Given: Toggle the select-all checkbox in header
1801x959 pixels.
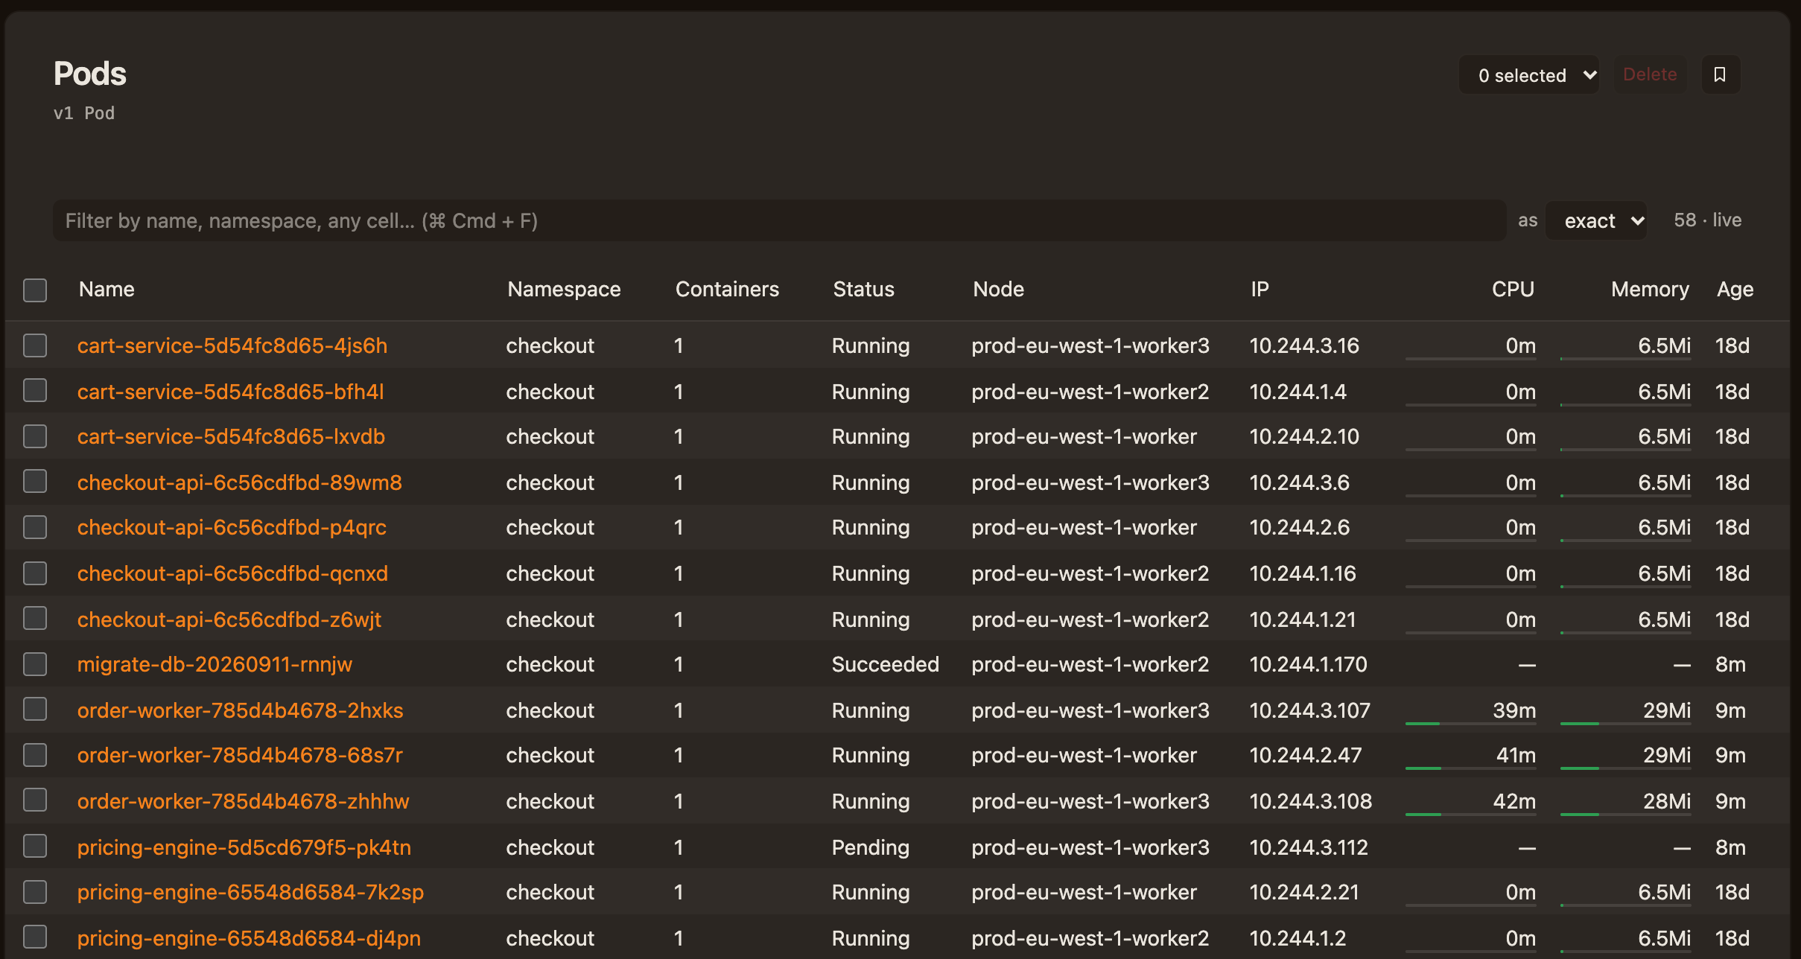Looking at the screenshot, I should coord(35,290).
